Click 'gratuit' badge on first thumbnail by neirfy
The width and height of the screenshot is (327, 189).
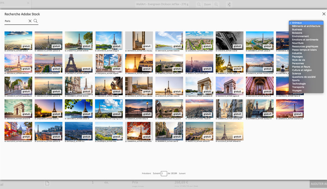coord(26,46)
